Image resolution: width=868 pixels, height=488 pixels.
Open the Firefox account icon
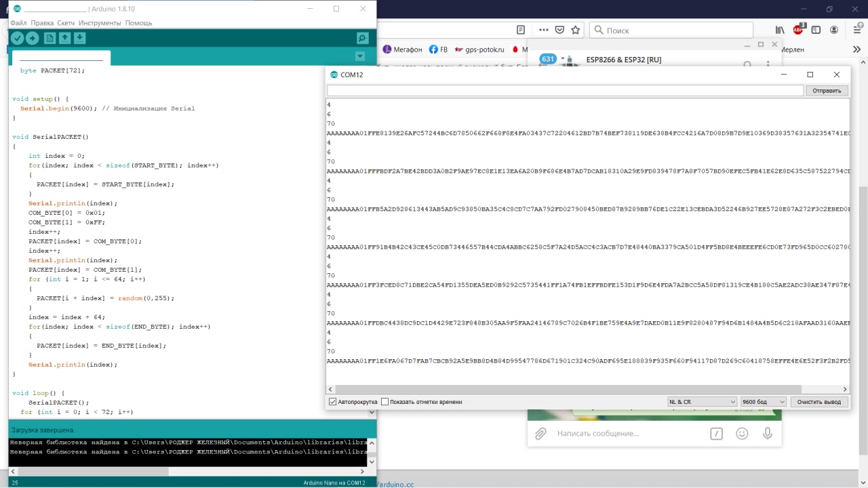834,30
